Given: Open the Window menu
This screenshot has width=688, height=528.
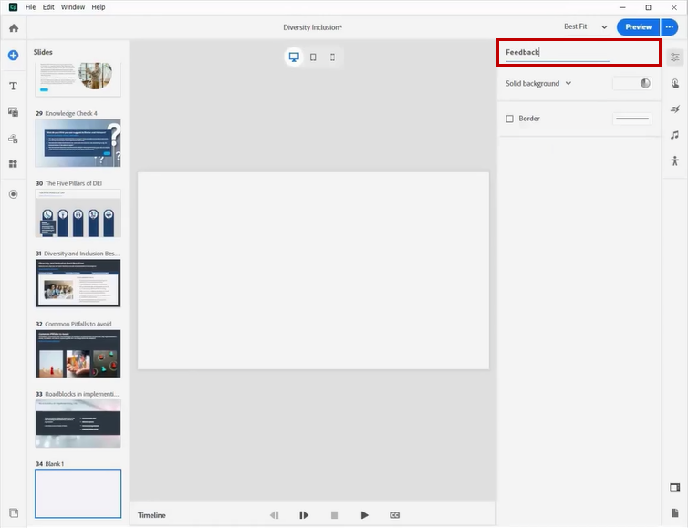Looking at the screenshot, I should tap(73, 7).
